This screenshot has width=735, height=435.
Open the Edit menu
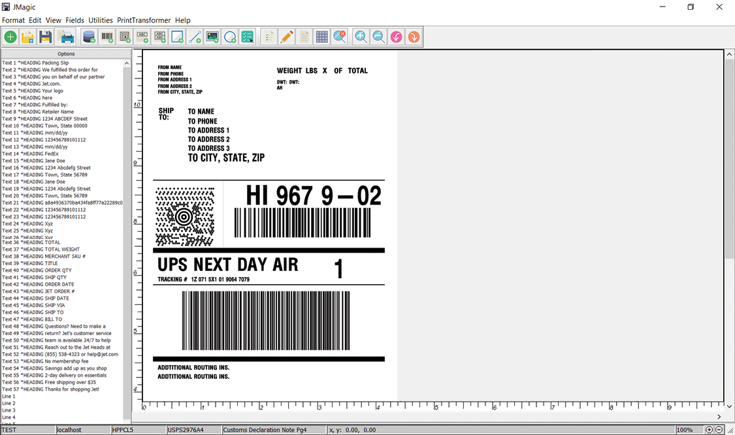tap(35, 20)
